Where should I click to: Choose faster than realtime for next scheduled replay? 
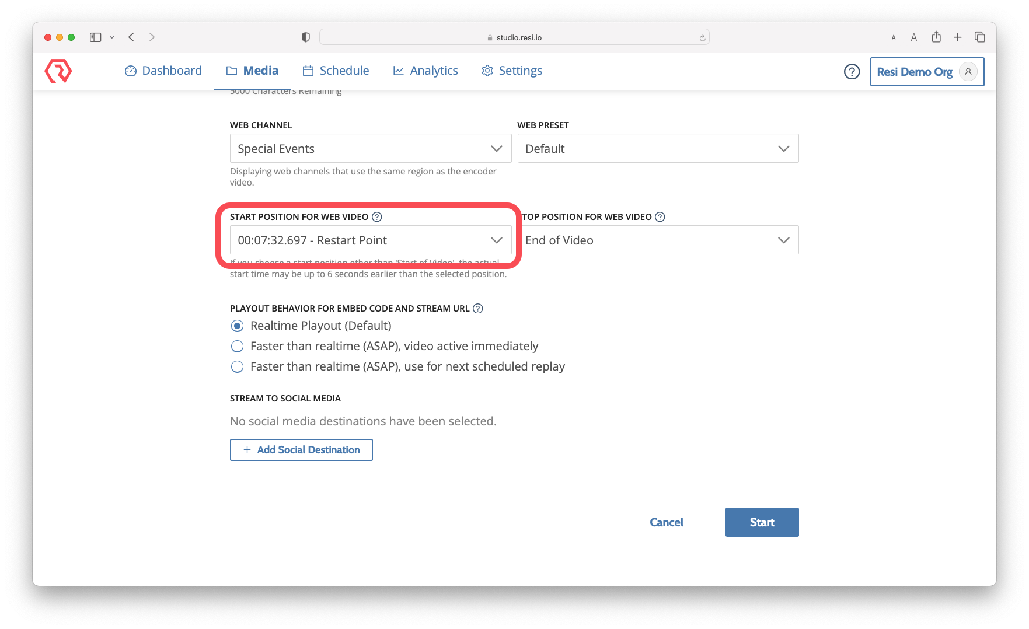(237, 366)
